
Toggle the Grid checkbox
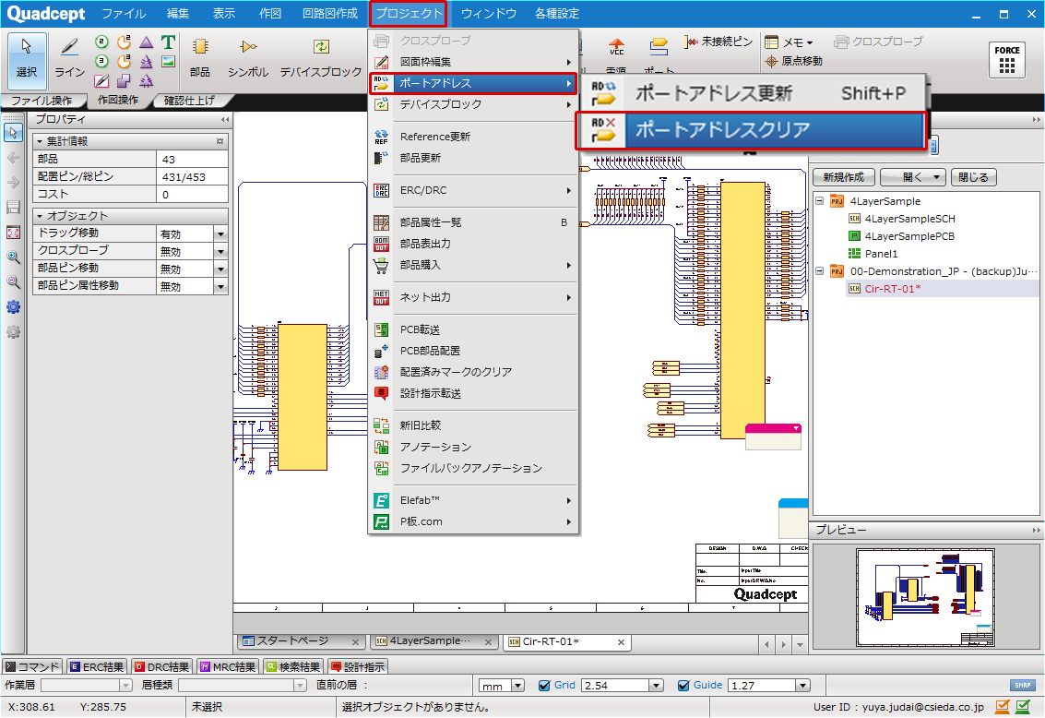tap(544, 686)
